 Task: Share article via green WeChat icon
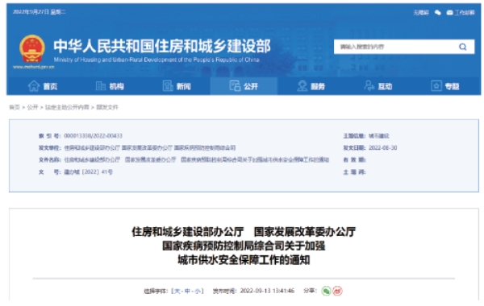pyautogui.click(x=326, y=291)
